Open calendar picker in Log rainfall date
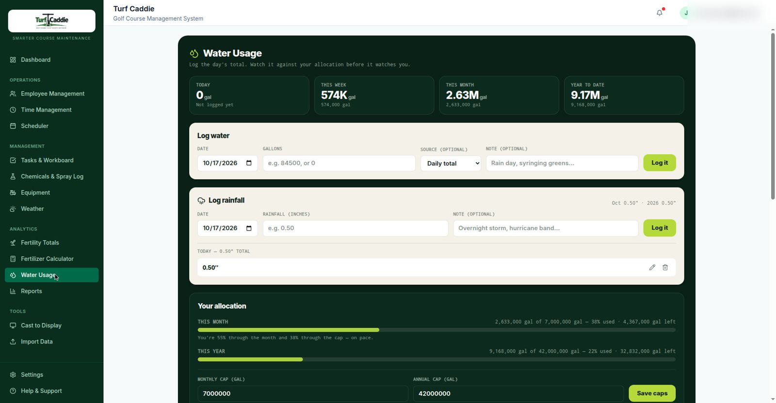Image resolution: width=776 pixels, height=403 pixels. point(249,228)
